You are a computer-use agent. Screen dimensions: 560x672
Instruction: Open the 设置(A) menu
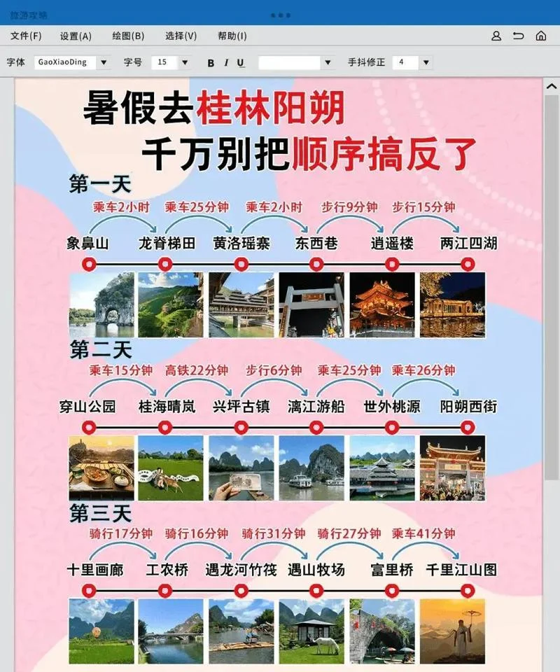tap(76, 36)
